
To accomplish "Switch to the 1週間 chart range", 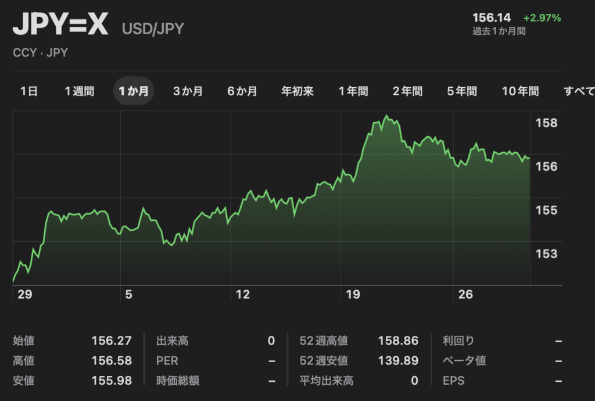I will click(x=79, y=91).
